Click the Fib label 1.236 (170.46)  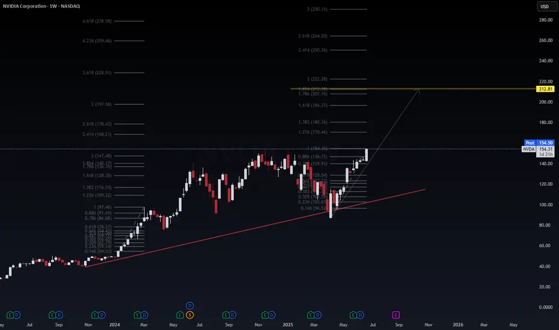click(x=312, y=132)
